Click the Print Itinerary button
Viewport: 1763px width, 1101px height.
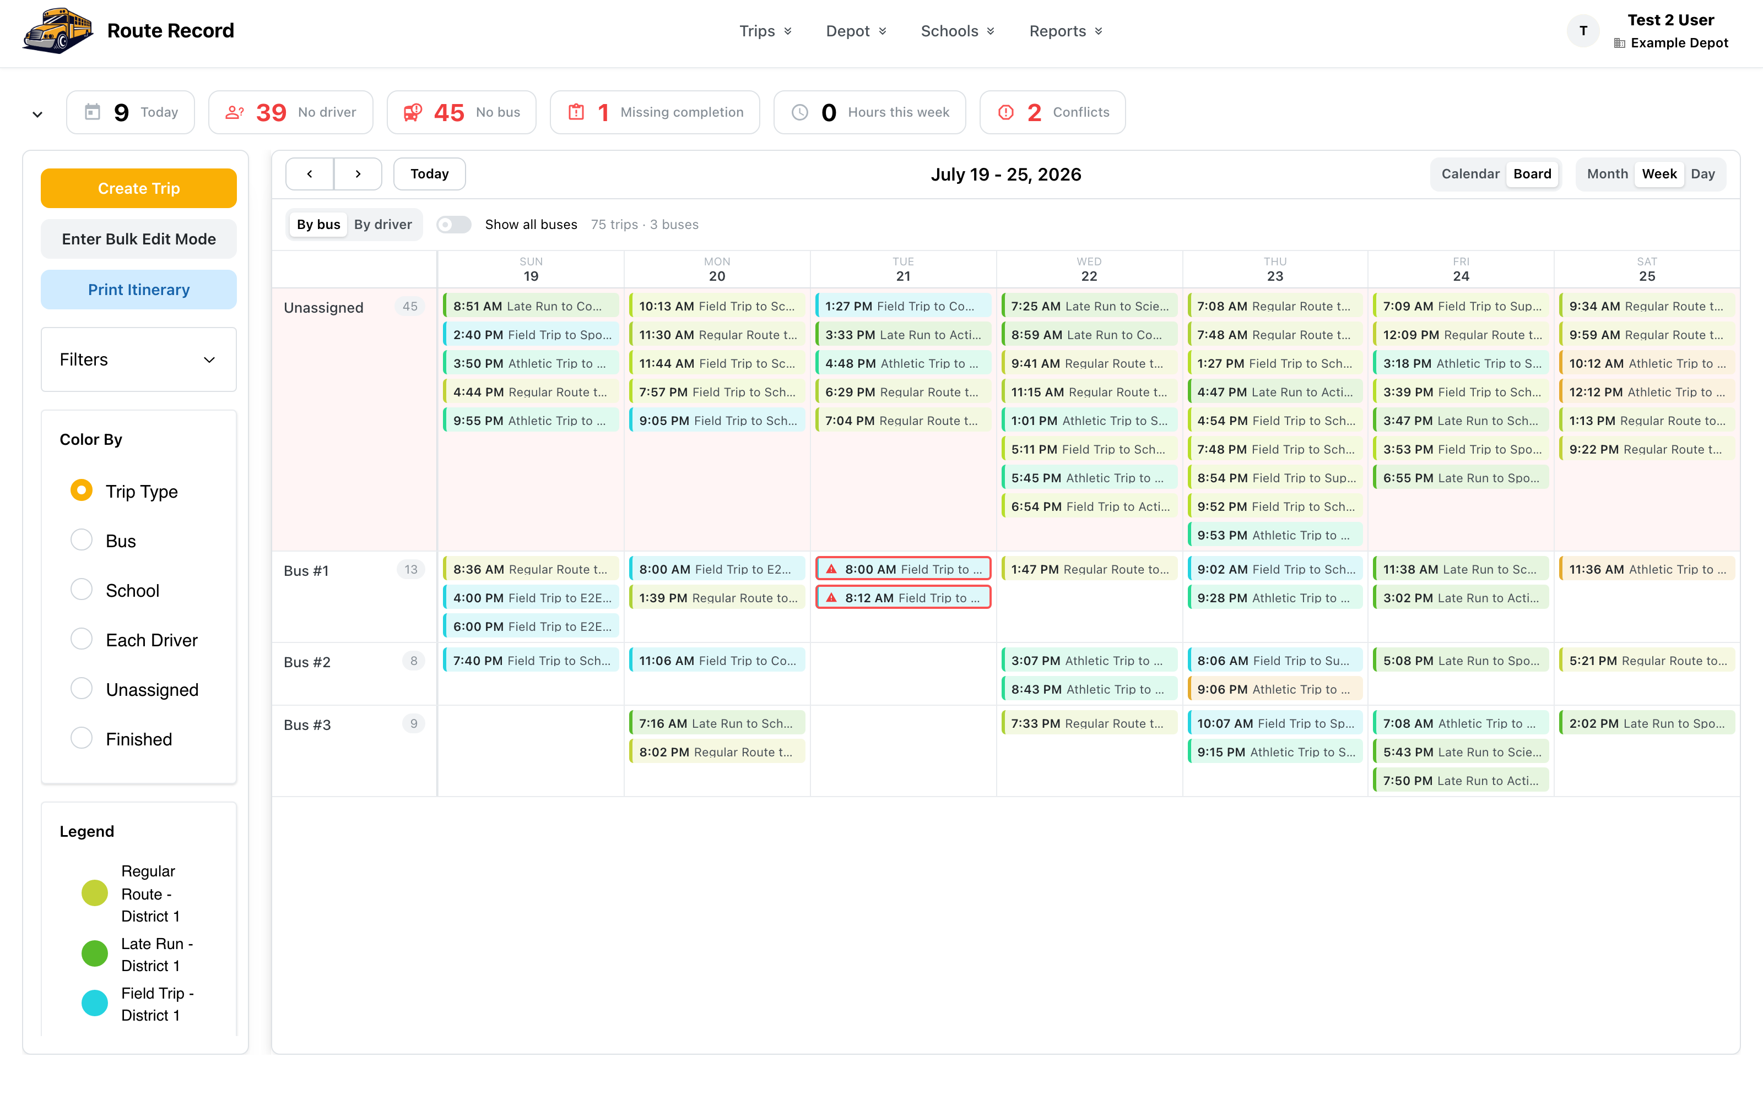coord(138,290)
